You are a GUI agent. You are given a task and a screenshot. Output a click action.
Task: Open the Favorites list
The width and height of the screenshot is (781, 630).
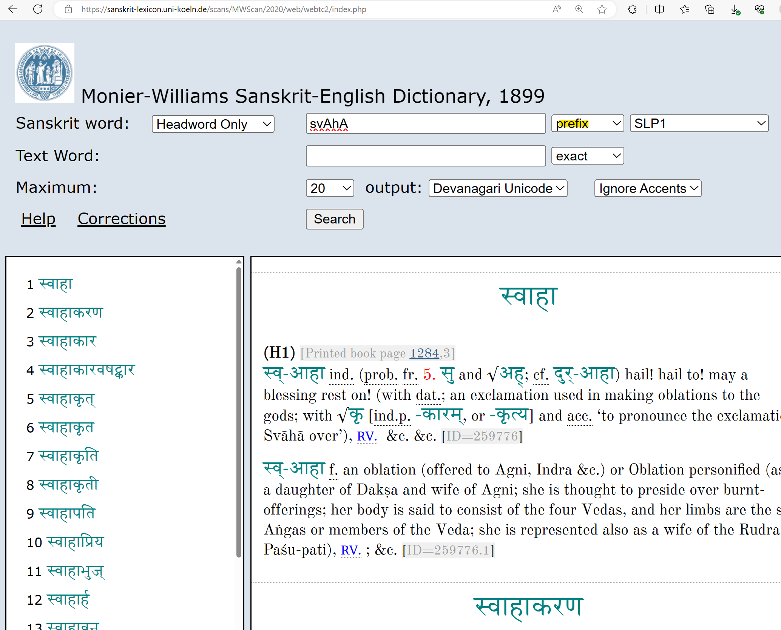tap(685, 9)
